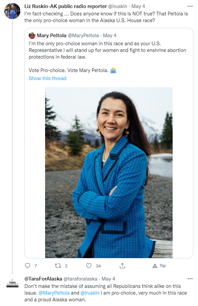Click the reply icon under Liz Ruskin's tweet

28,265
